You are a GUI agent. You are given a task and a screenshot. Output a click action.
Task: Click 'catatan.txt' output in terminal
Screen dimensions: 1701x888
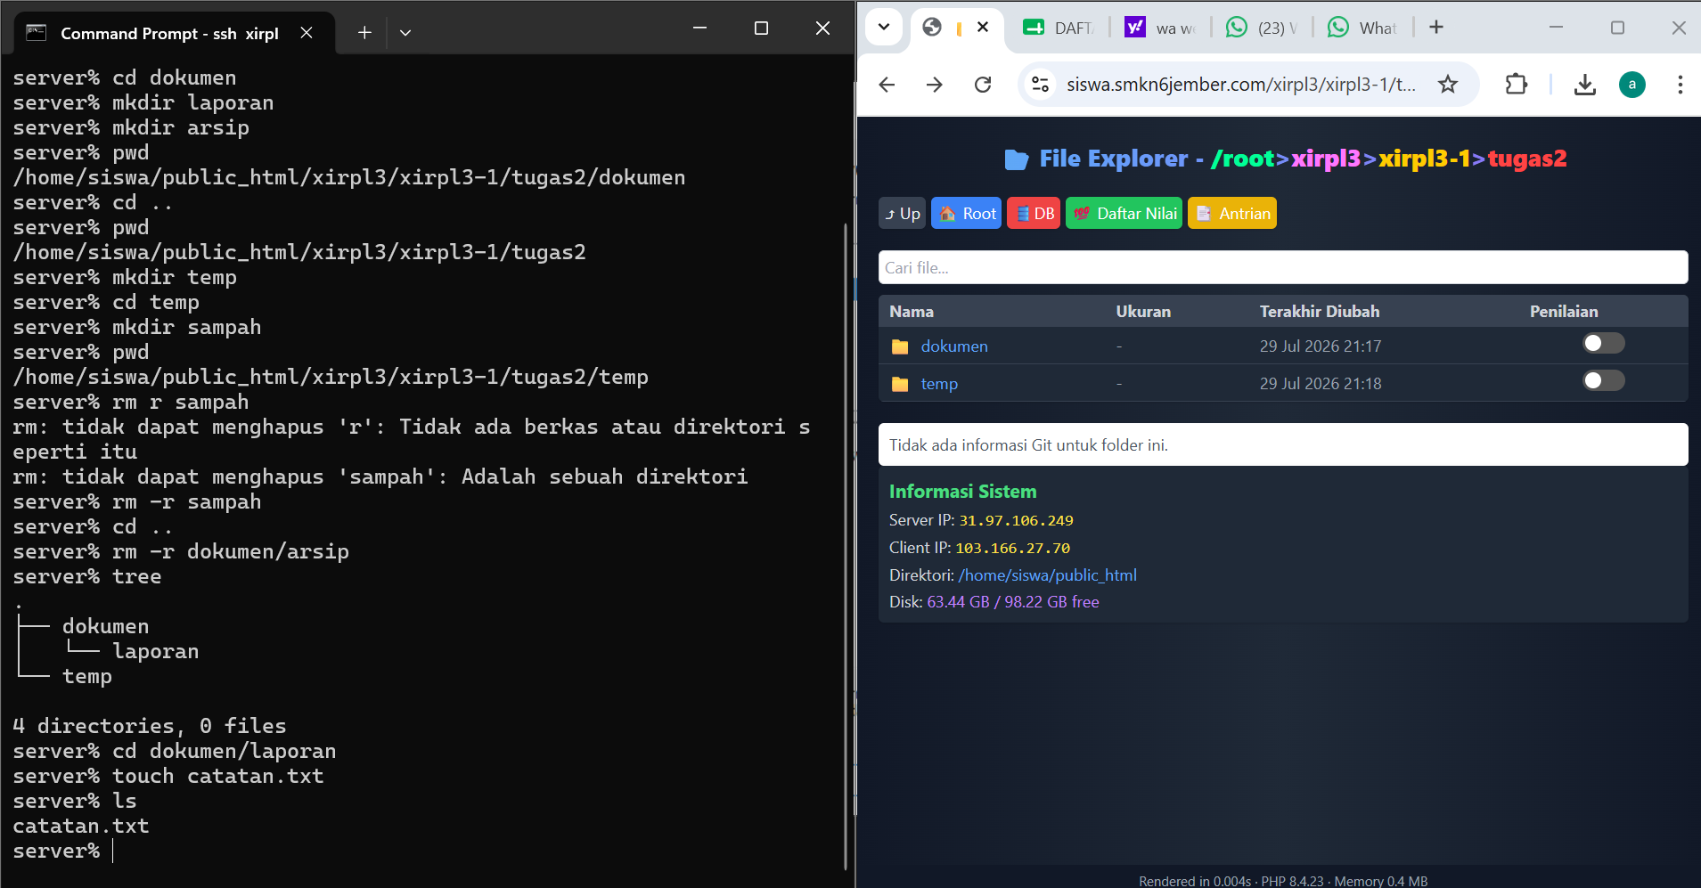click(x=81, y=827)
